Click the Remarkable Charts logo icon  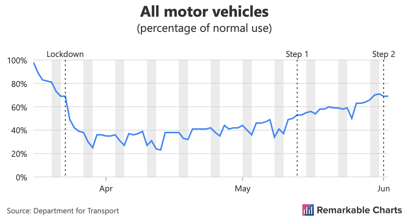click(308, 210)
